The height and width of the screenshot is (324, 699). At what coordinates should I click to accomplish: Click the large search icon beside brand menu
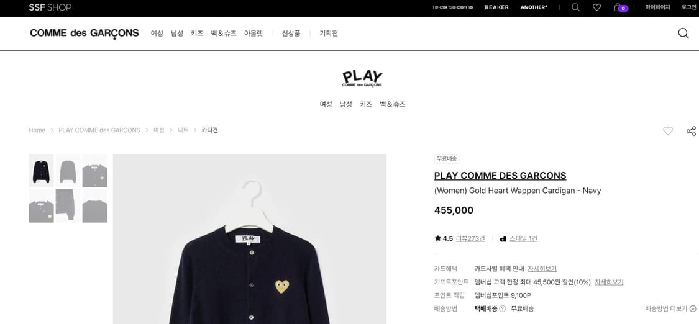click(x=683, y=34)
